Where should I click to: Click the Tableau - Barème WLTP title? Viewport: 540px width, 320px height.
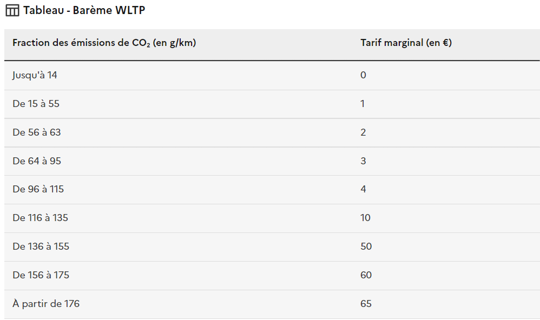[84, 10]
